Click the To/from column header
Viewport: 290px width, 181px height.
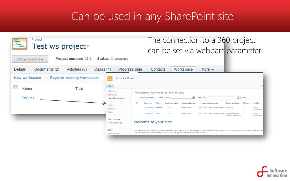click(246, 103)
